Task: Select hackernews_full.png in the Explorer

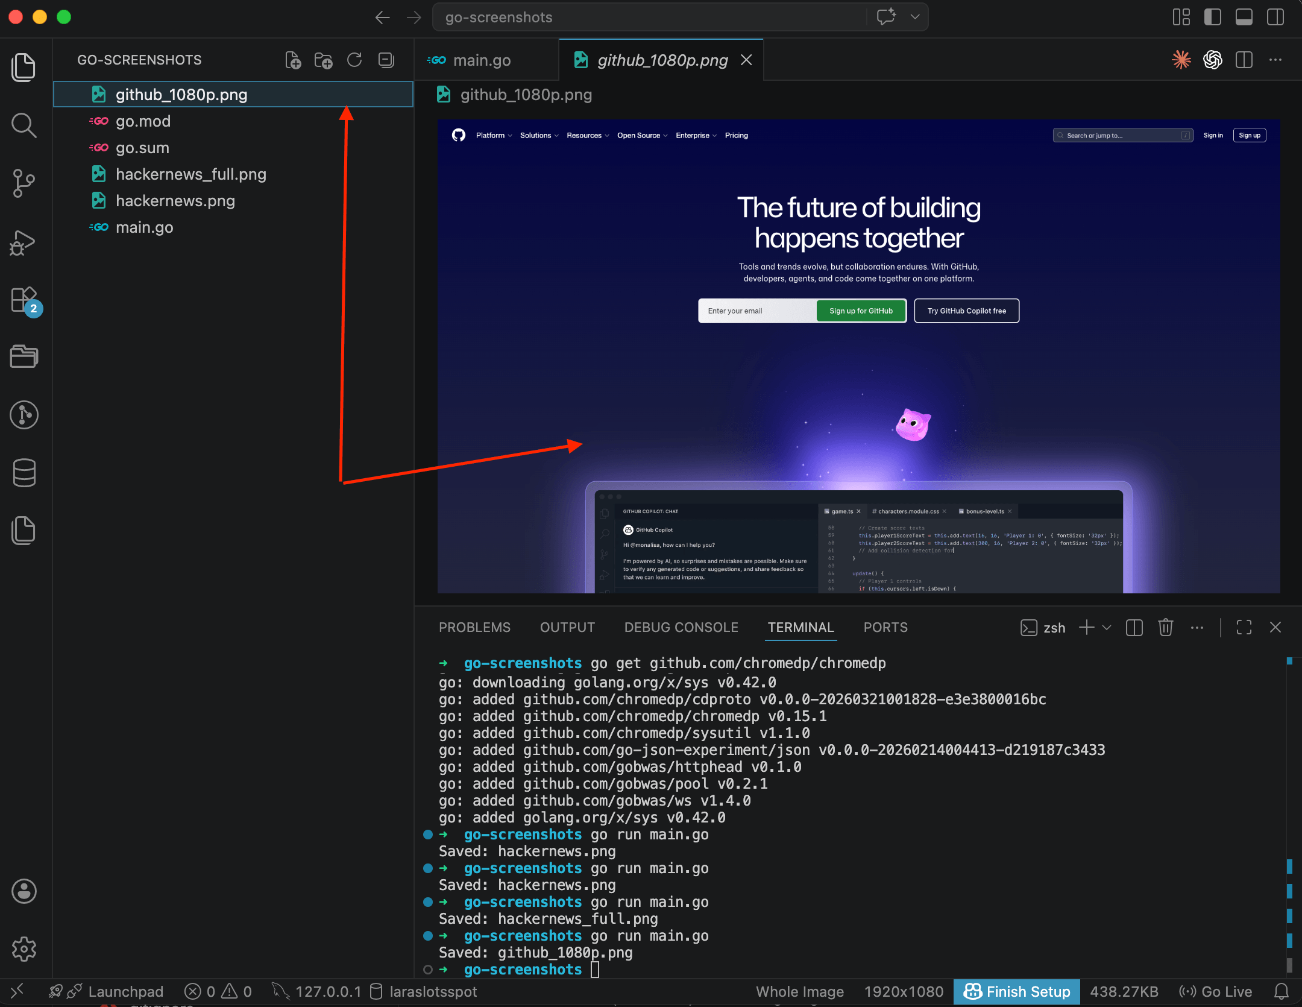Action: [x=191, y=174]
